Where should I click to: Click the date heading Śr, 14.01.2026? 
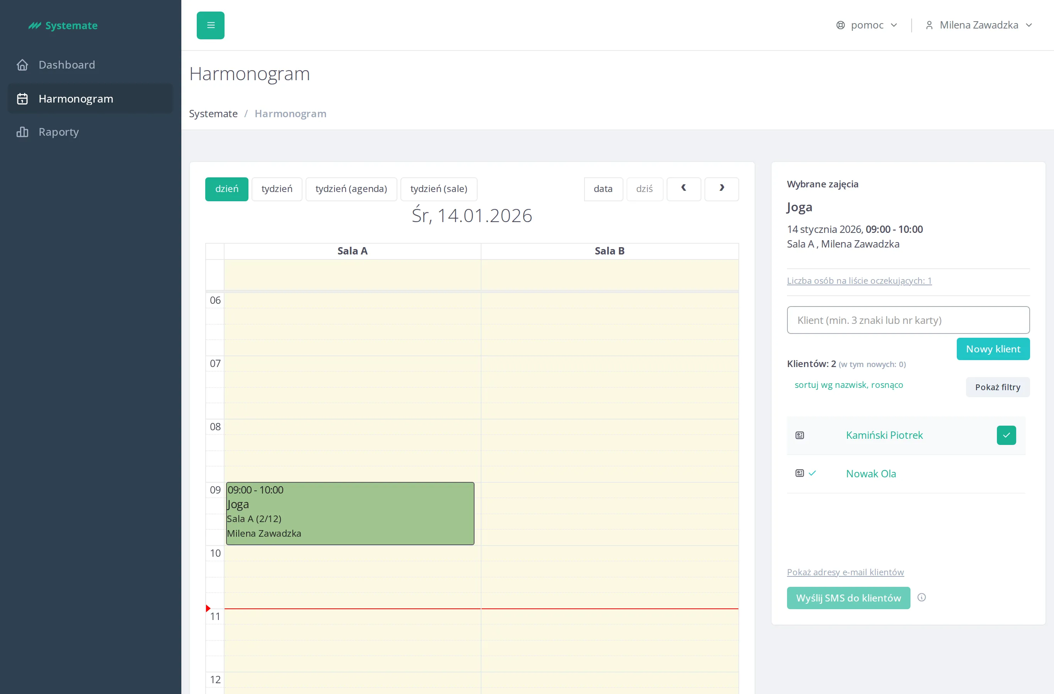pyautogui.click(x=472, y=216)
